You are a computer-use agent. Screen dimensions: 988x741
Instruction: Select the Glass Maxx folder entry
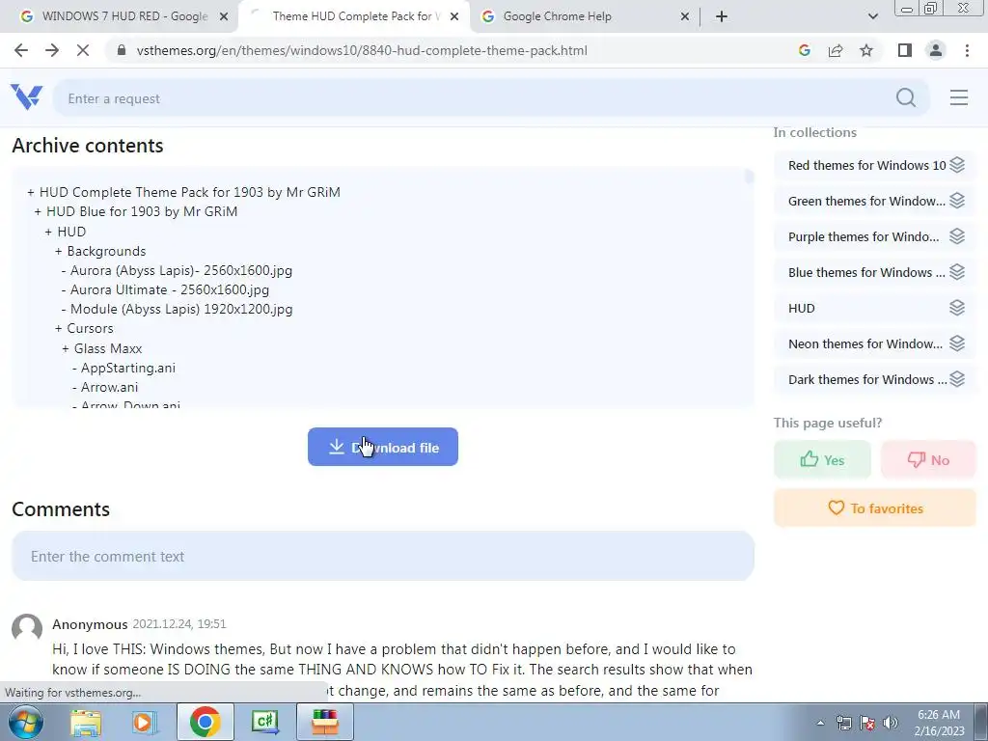coord(108,348)
